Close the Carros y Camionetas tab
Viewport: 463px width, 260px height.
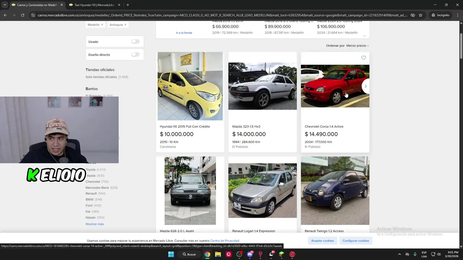coord(61,5)
